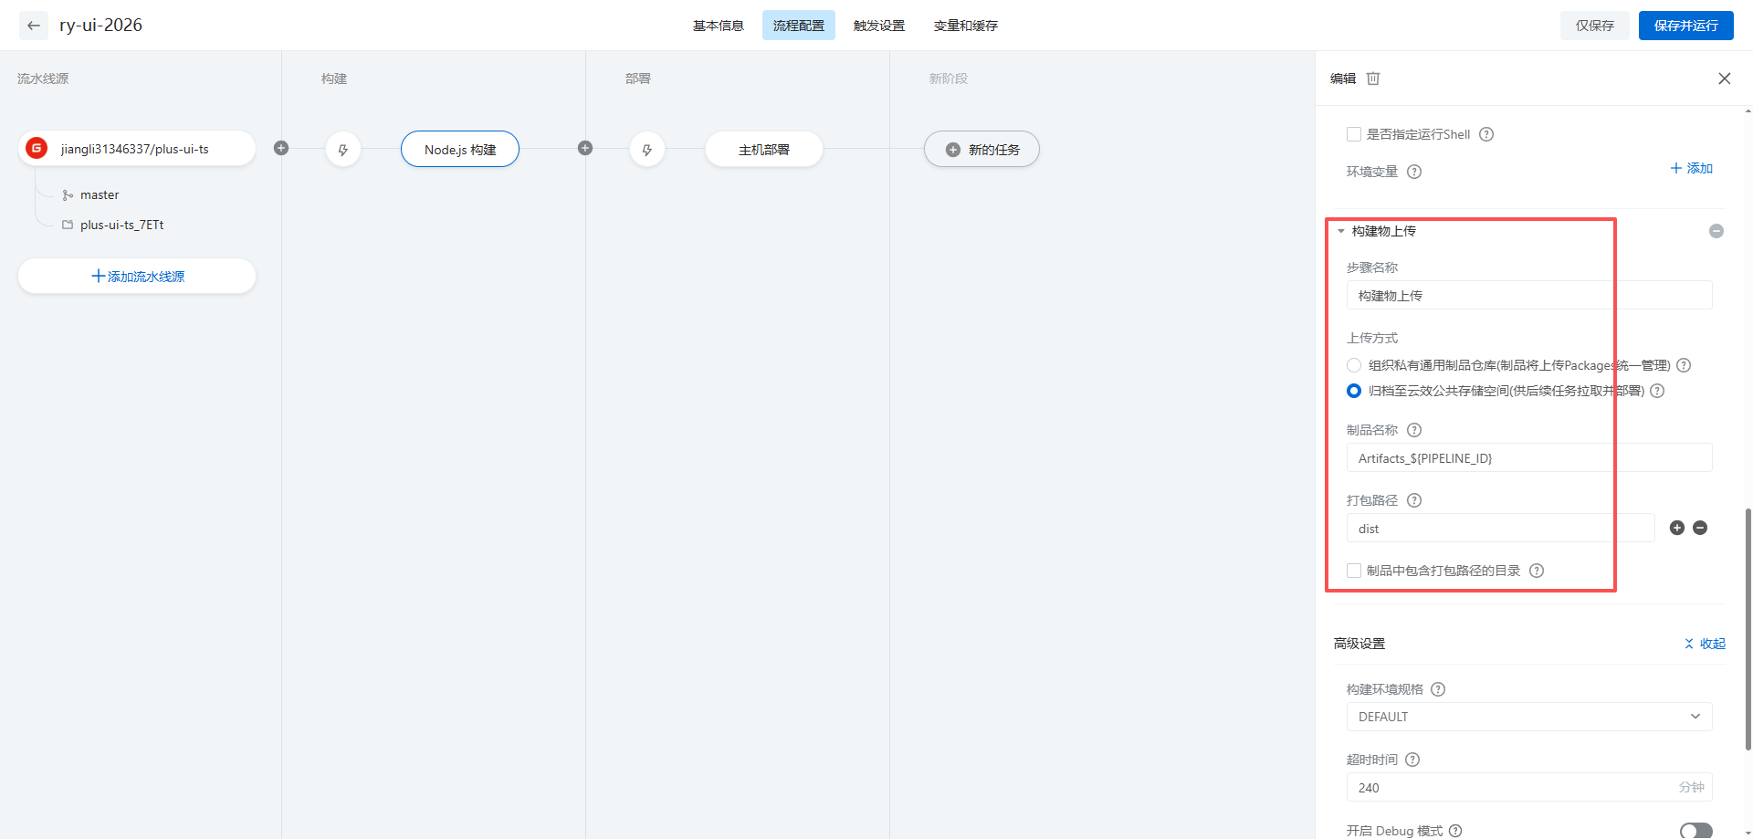The image size is (1753, 839).
Task: Remove the 构建物上传 step with minus icon
Action: click(1716, 231)
